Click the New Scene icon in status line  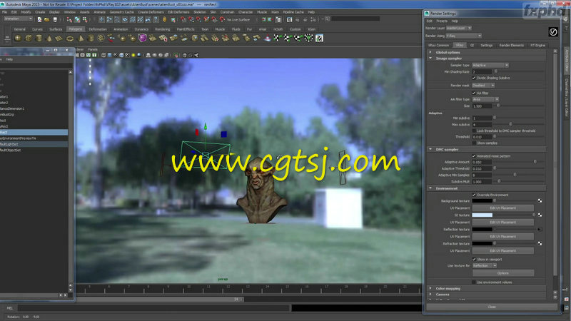pyautogui.click(x=39, y=19)
